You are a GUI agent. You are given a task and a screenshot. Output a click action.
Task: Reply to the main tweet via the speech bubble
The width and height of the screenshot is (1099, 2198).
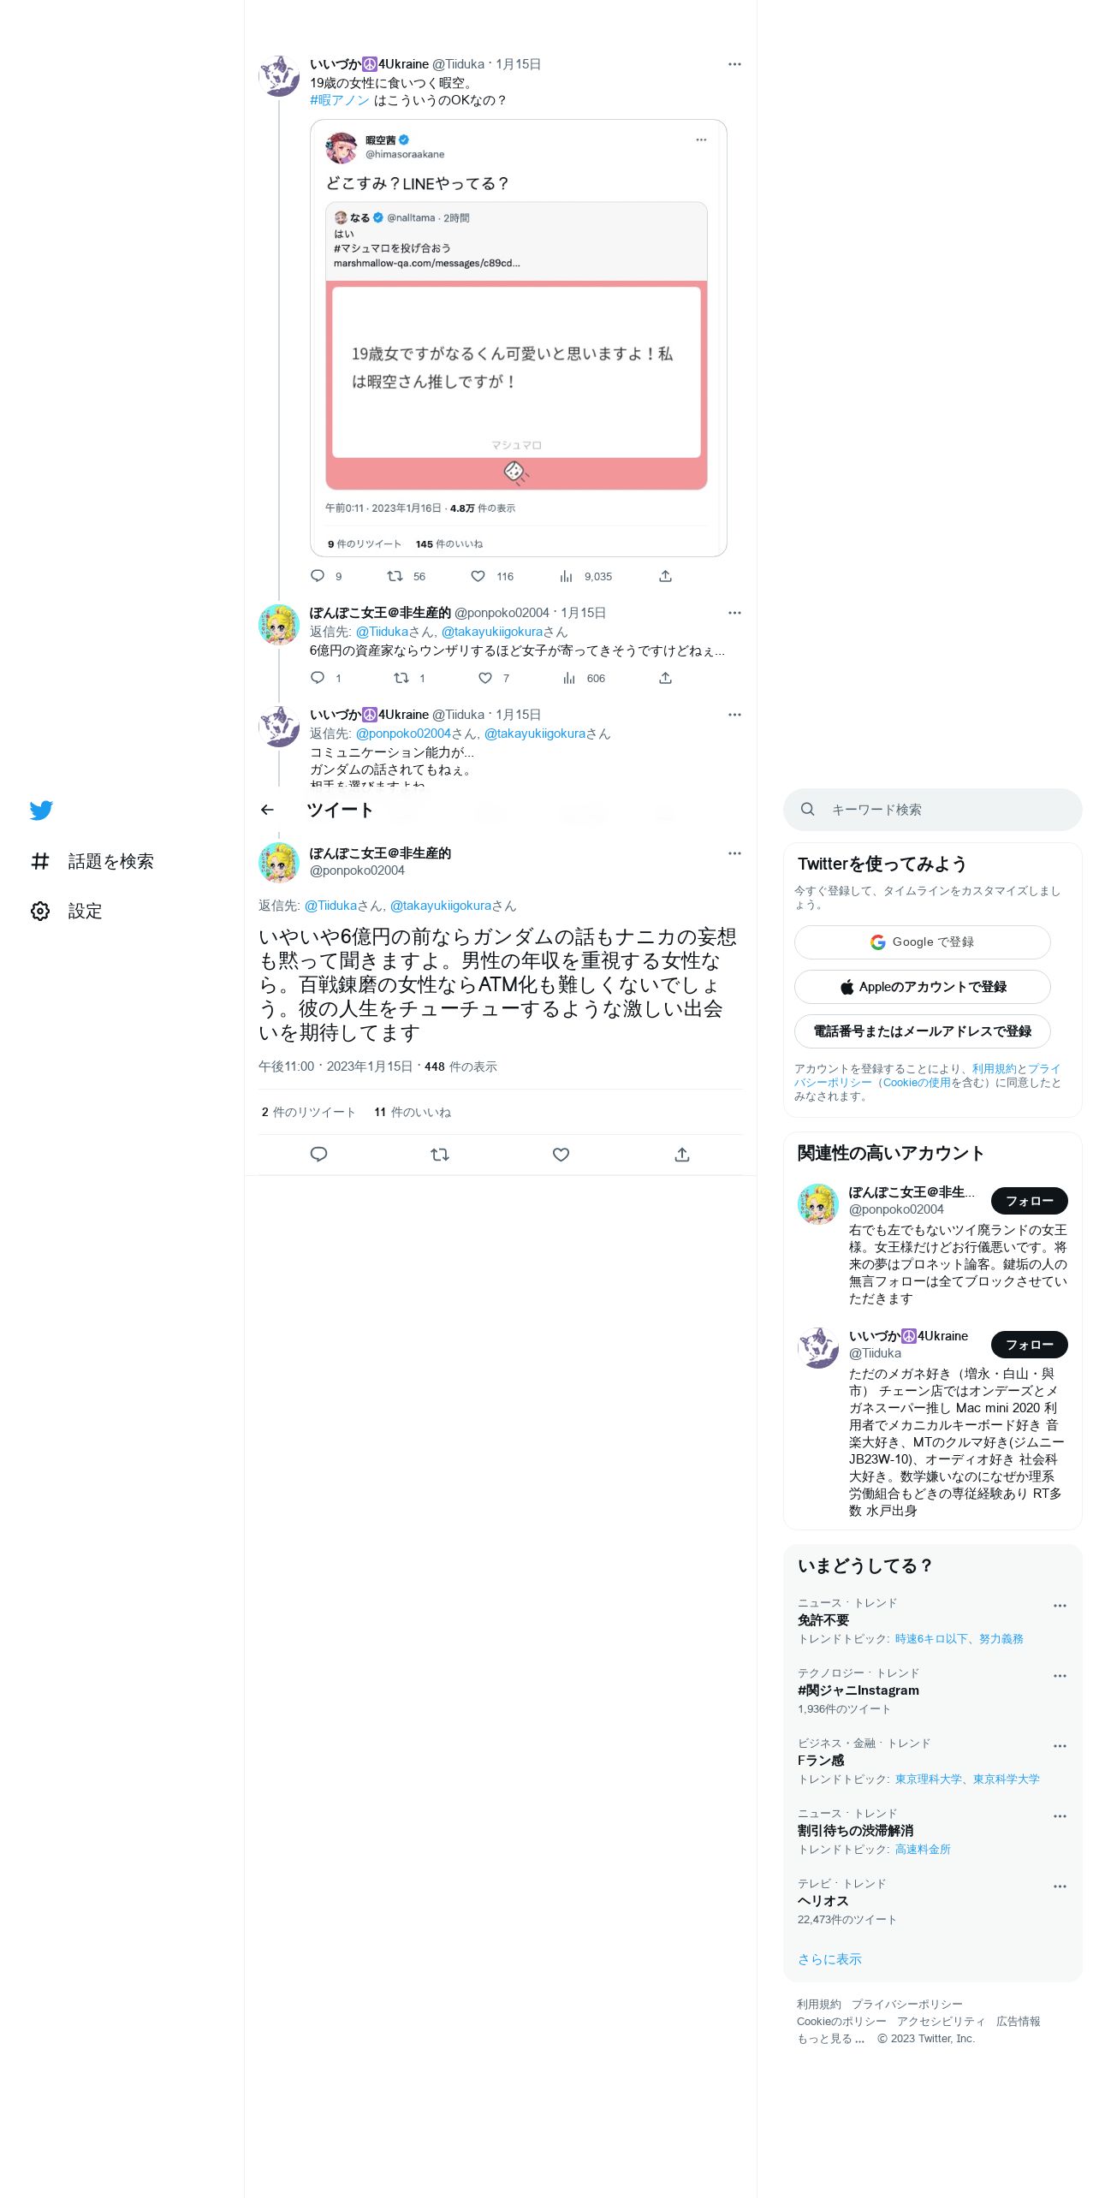click(x=318, y=1155)
